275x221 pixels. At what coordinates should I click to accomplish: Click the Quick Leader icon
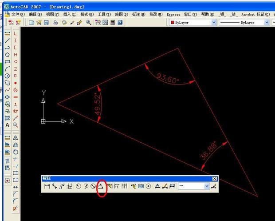click(134, 186)
